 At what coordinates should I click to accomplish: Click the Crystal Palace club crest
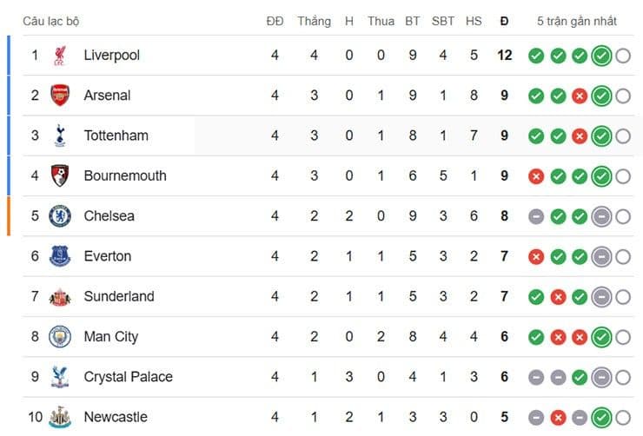click(x=60, y=377)
